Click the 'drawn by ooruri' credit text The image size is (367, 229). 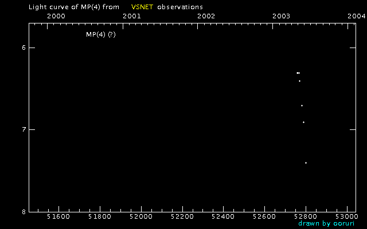326,223
